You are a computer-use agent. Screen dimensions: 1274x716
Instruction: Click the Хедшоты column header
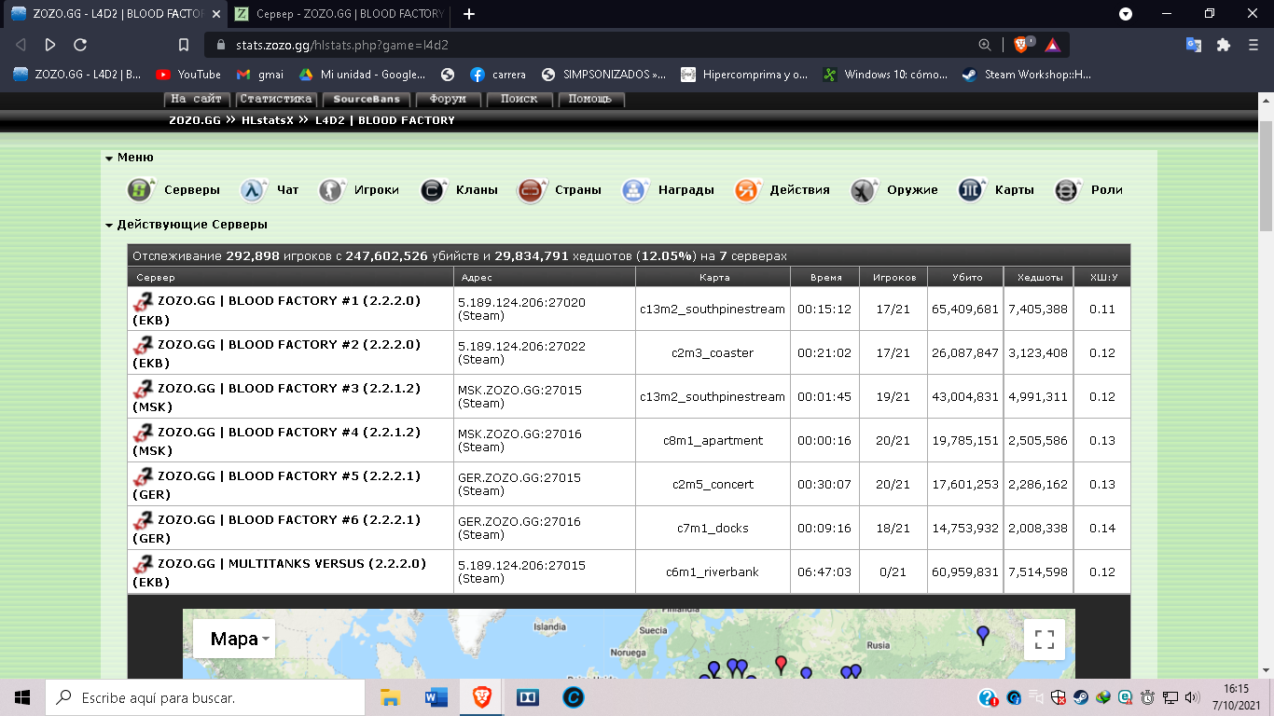(x=1039, y=278)
